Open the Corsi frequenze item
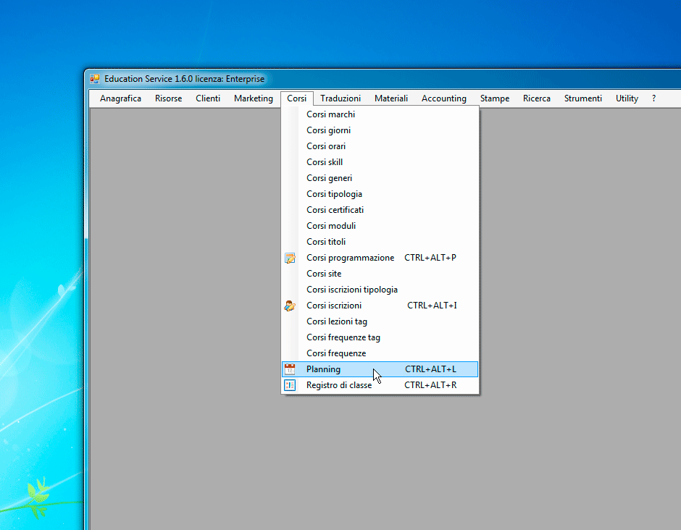 coord(380,353)
